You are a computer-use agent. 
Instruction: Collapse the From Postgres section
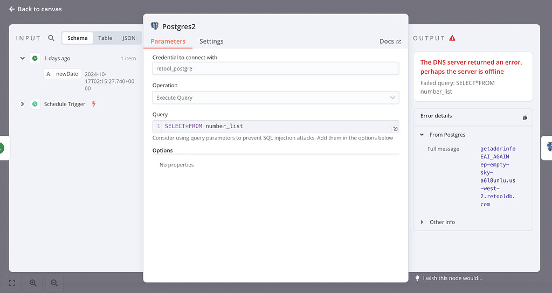[422, 135]
